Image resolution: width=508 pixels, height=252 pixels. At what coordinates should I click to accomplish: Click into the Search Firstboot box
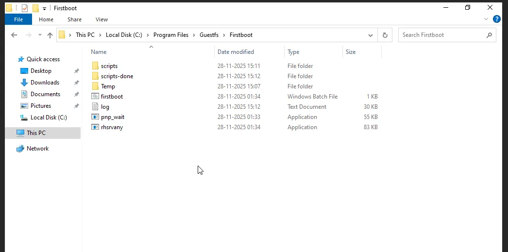(x=442, y=35)
